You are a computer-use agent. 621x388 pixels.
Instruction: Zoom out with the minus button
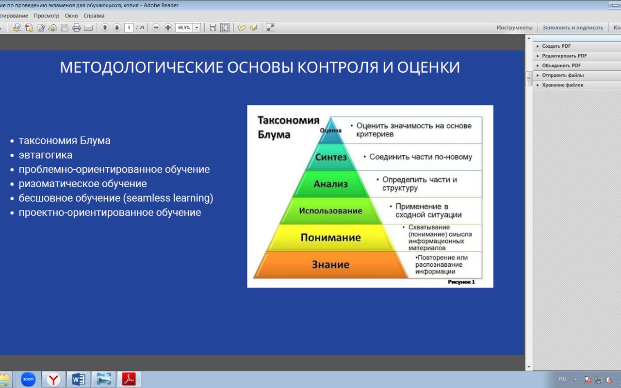(x=156, y=28)
